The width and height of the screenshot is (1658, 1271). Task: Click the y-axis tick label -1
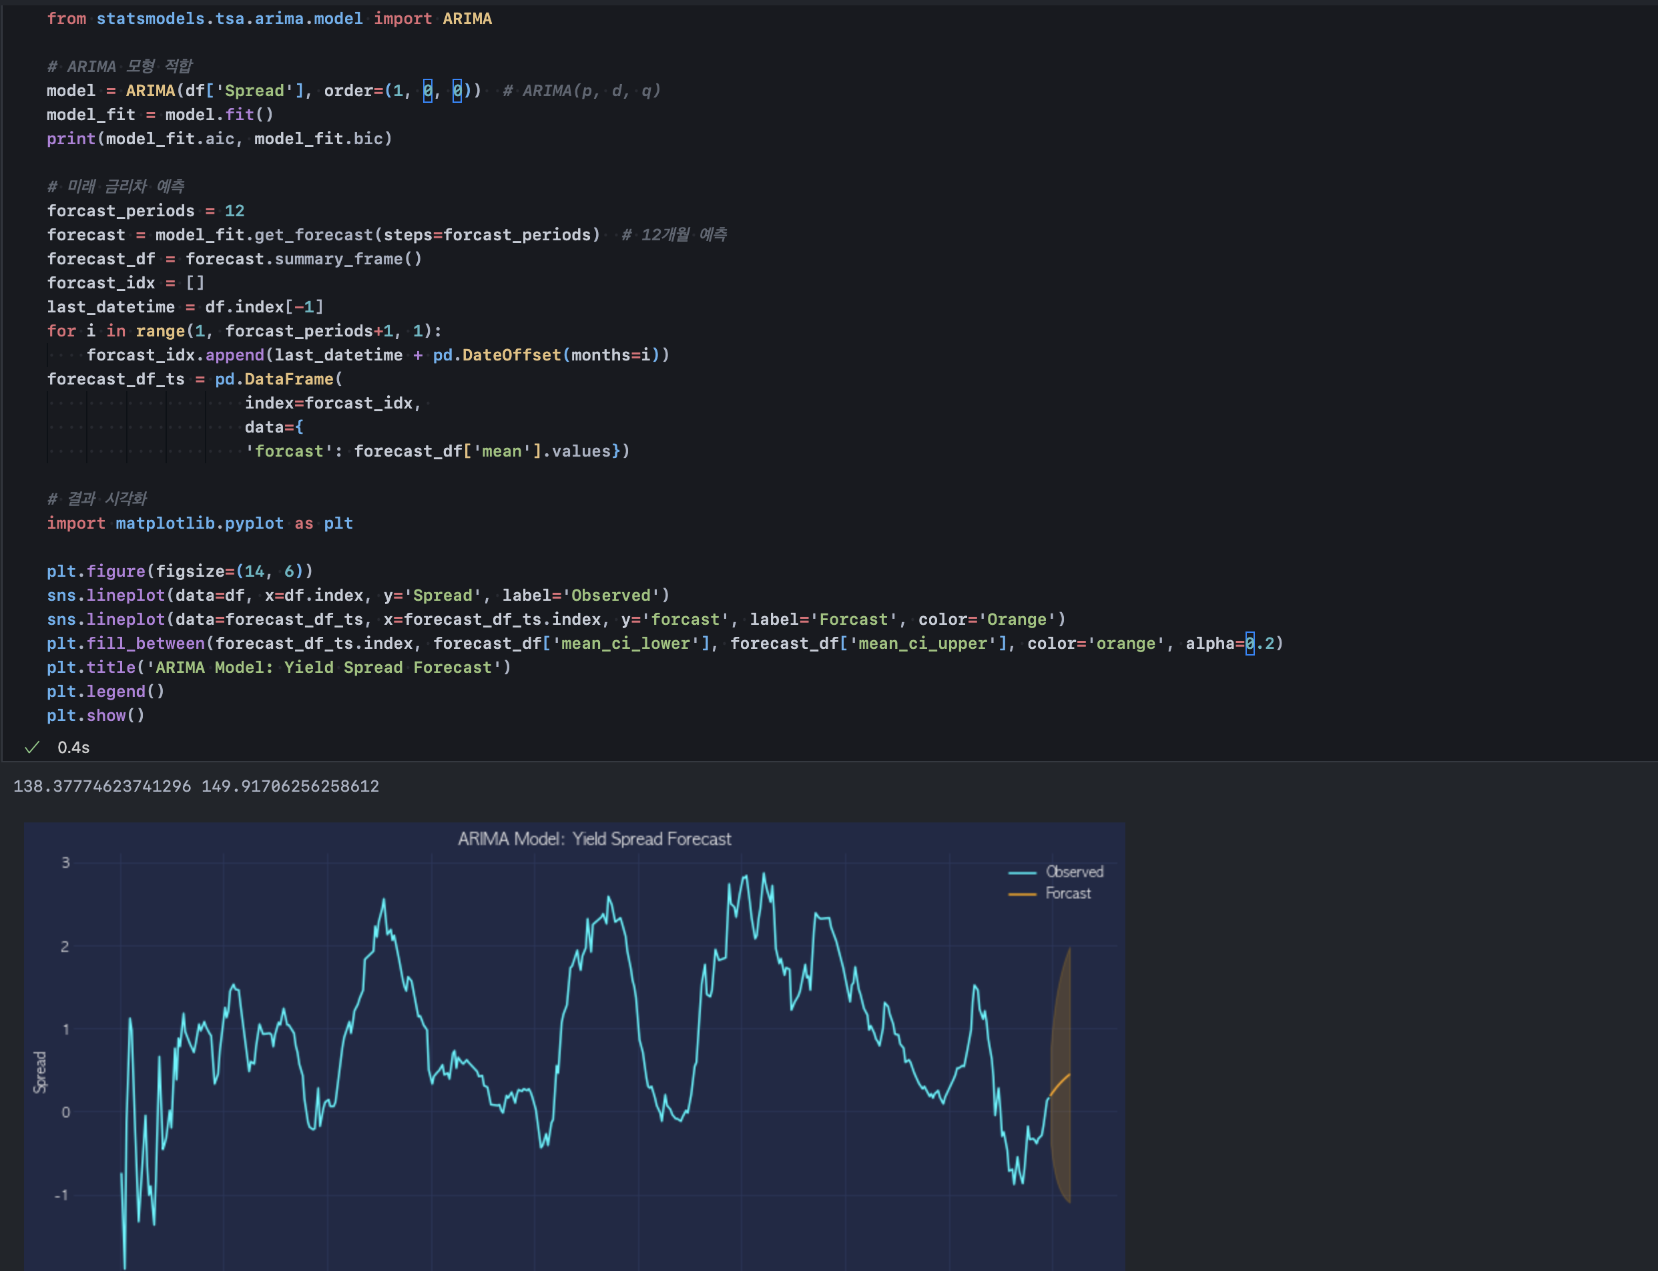(x=62, y=1195)
